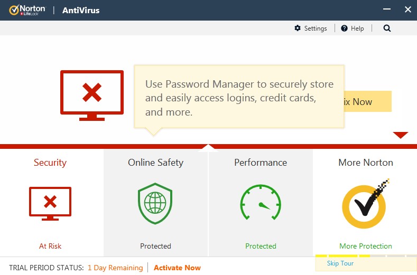
Task: Select the Performance tab title
Action: point(261,163)
